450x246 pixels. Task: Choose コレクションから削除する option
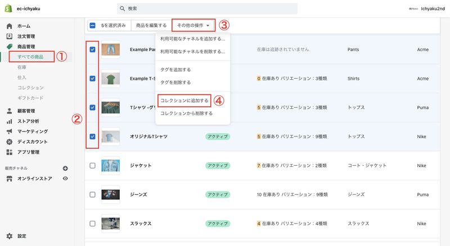[187, 113]
